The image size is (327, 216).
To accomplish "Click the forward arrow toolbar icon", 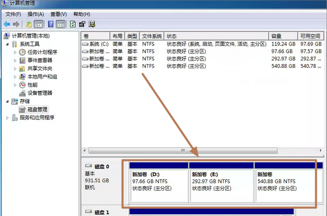I will coord(16,24).
